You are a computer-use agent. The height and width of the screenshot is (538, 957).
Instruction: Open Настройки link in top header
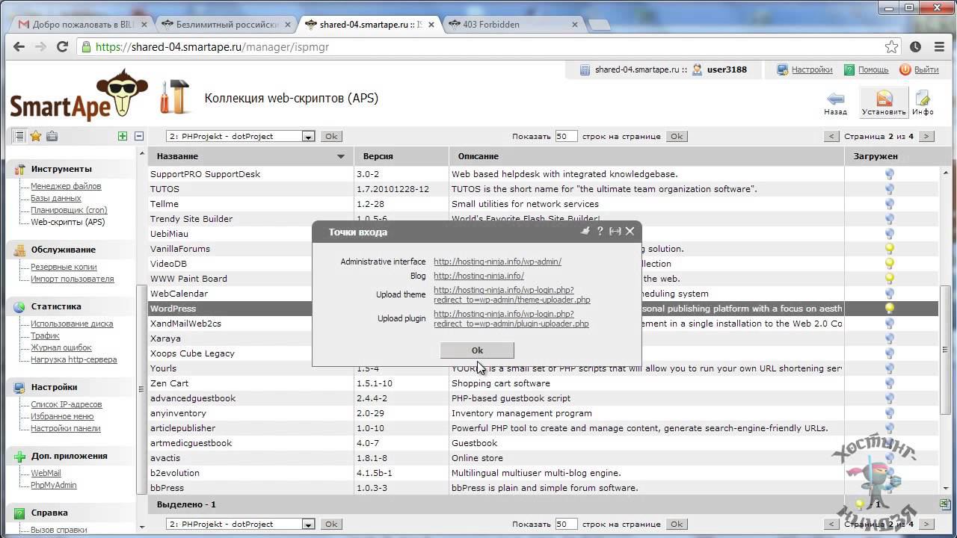click(x=812, y=69)
